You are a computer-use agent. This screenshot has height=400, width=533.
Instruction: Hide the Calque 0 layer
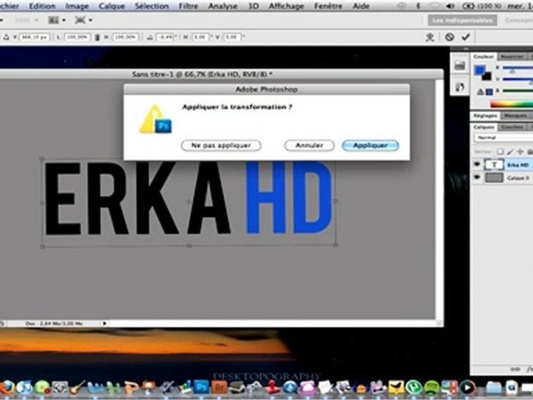coord(477,178)
